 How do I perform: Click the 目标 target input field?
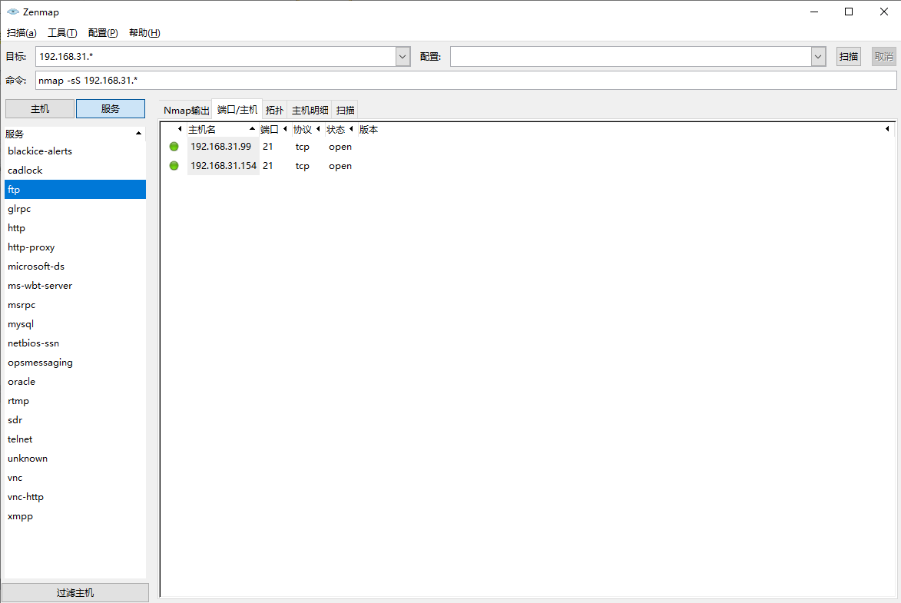216,56
